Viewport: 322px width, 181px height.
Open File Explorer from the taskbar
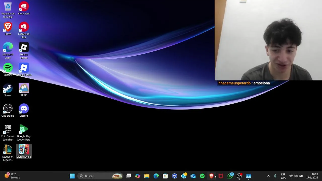[147, 176]
